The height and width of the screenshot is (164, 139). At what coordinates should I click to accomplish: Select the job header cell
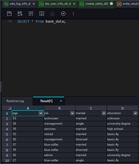point(59,113)
